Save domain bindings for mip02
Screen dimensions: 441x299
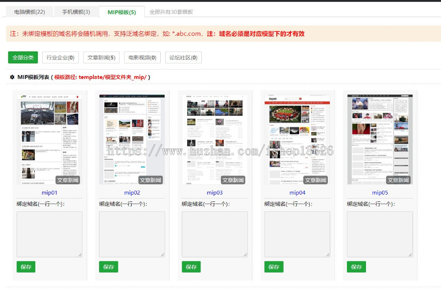tap(108, 267)
